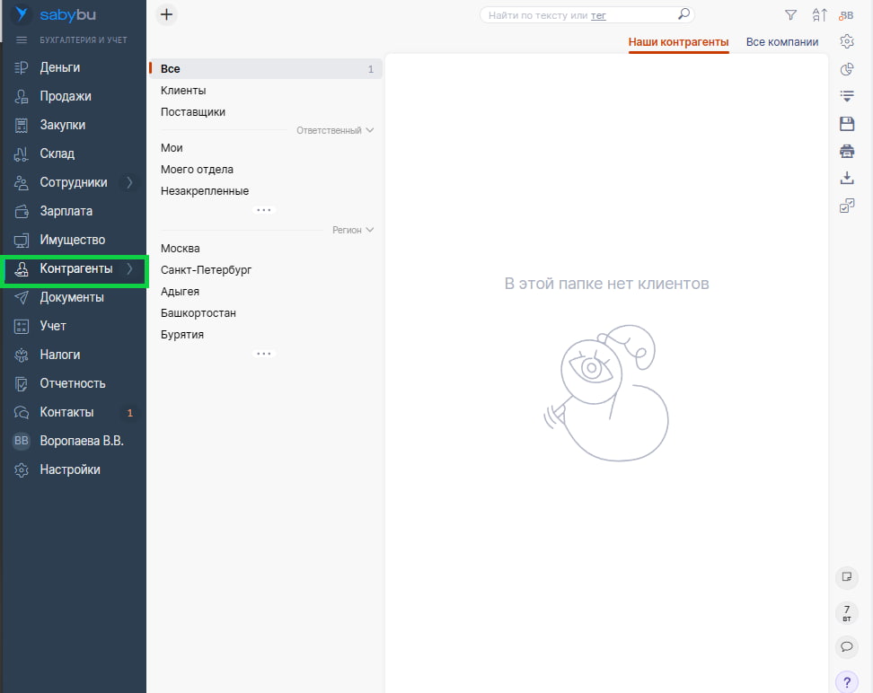Switch to the Все компании tab
This screenshot has width=873, height=693.
(781, 42)
